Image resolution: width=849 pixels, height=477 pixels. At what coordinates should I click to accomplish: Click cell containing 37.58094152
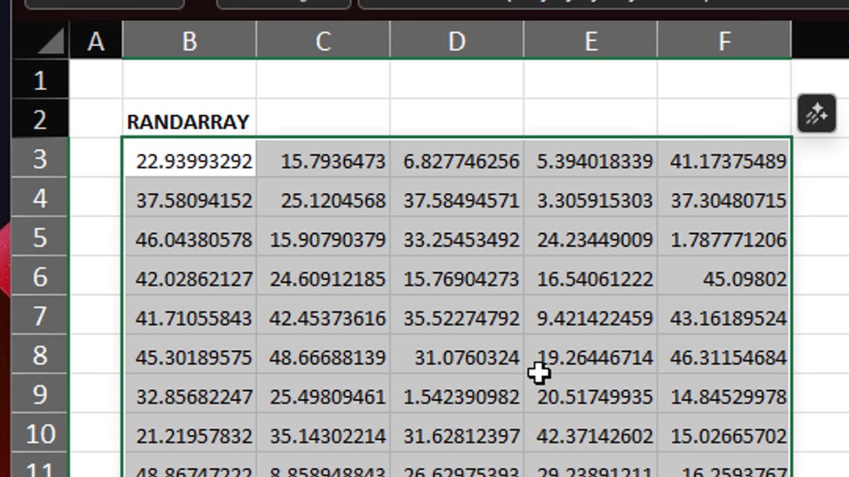click(189, 197)
